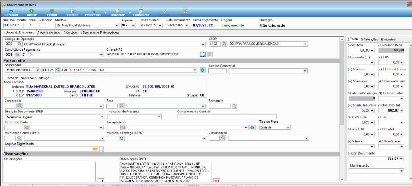Image resolution: width=412 pixels, height=186 pixels.
Task: Click the Chave NFE input field
Action: [x=152, y=54]
